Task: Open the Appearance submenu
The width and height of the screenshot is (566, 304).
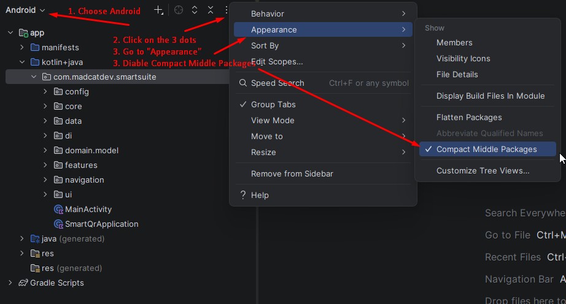Action: coord(323,29)
